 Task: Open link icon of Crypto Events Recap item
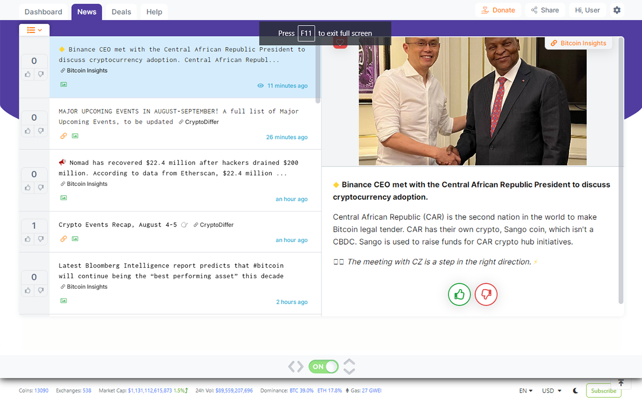(64, 239)
